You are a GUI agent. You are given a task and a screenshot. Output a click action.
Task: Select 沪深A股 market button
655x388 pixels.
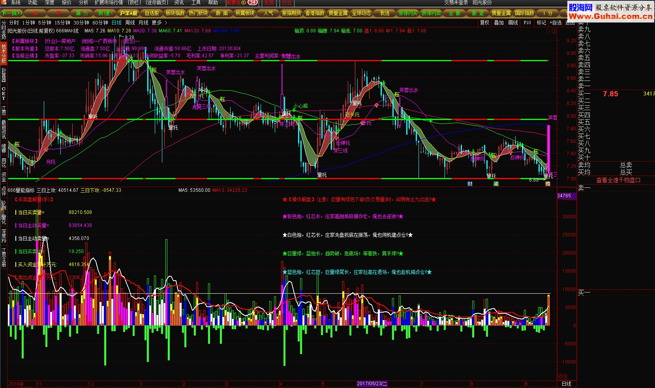point(129,13)
